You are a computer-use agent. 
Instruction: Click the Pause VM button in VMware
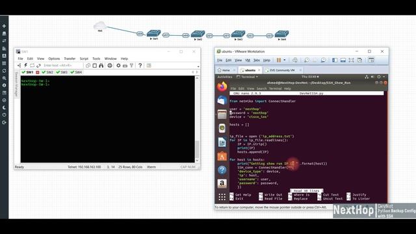279,60
